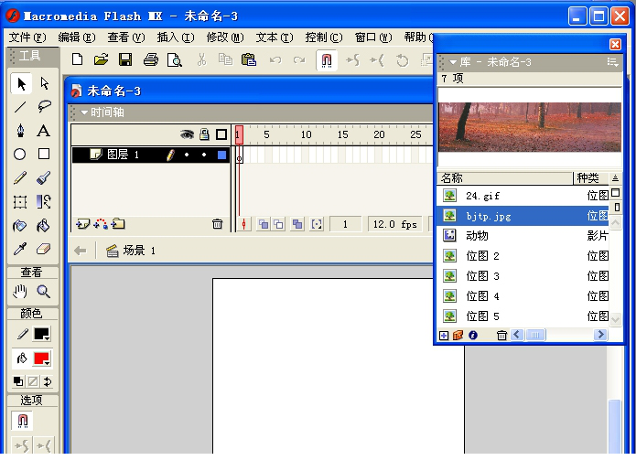Click the Save toolbar icon
Image resolution: width=636 pixels, height=471 pixels.
coord(125,60)
